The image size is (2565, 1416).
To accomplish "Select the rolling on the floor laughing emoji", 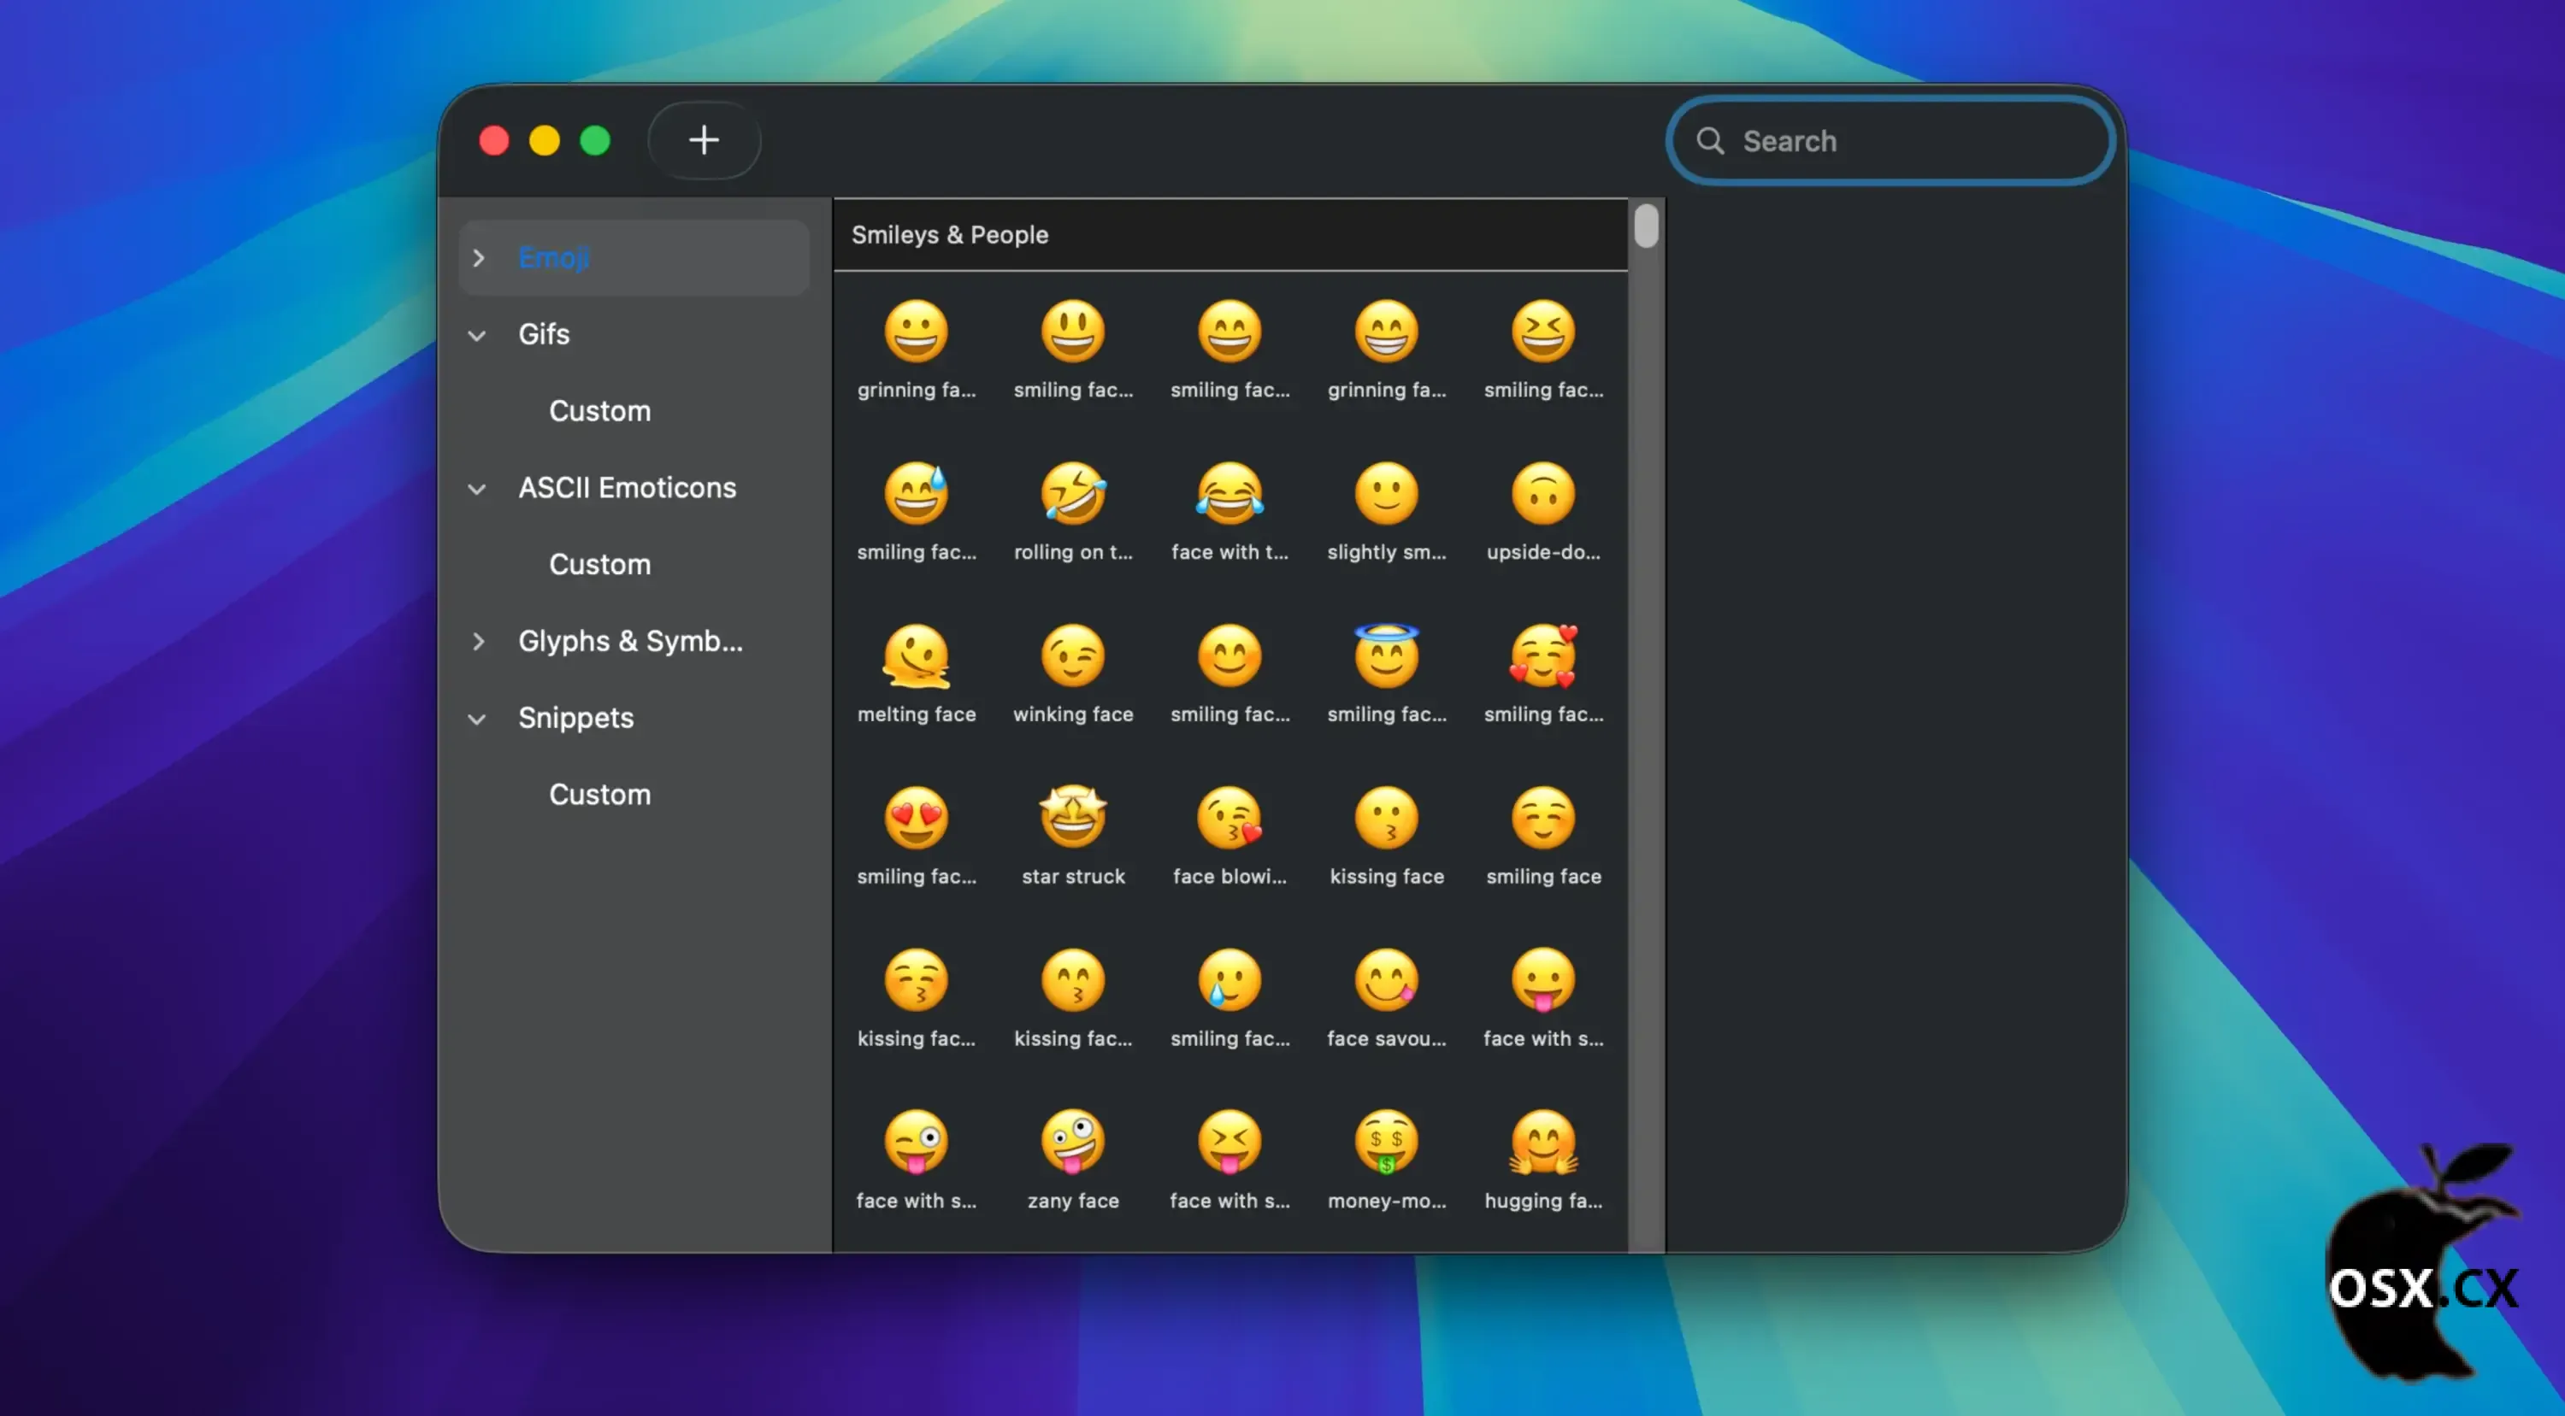I will click(1072, 494).
